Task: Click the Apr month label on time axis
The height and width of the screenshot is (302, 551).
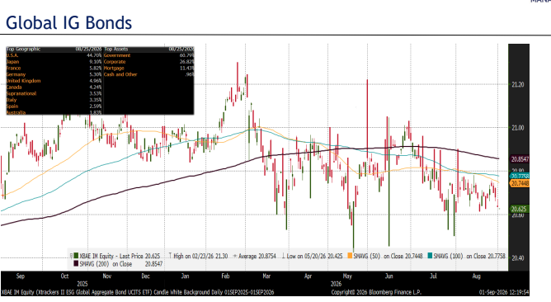Action: pyautogui.click(x=308, y=276)
